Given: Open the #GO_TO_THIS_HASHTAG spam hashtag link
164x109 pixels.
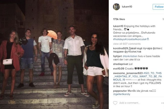Looking at the screenshot, I should click(x=137, y=76).
